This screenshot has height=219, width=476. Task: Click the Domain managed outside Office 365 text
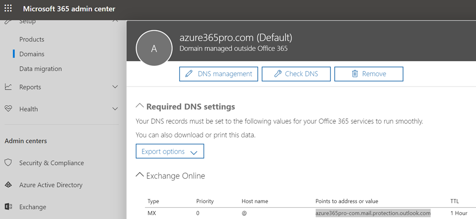click(233, 48)
